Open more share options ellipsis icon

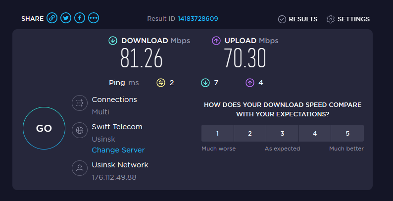coord(93,18)
